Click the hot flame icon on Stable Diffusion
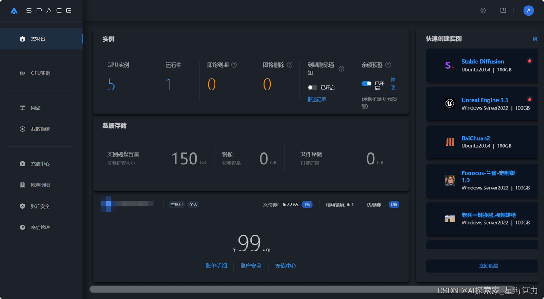The width and height of the screenshot is (544, 299). (x=530, y=61)
